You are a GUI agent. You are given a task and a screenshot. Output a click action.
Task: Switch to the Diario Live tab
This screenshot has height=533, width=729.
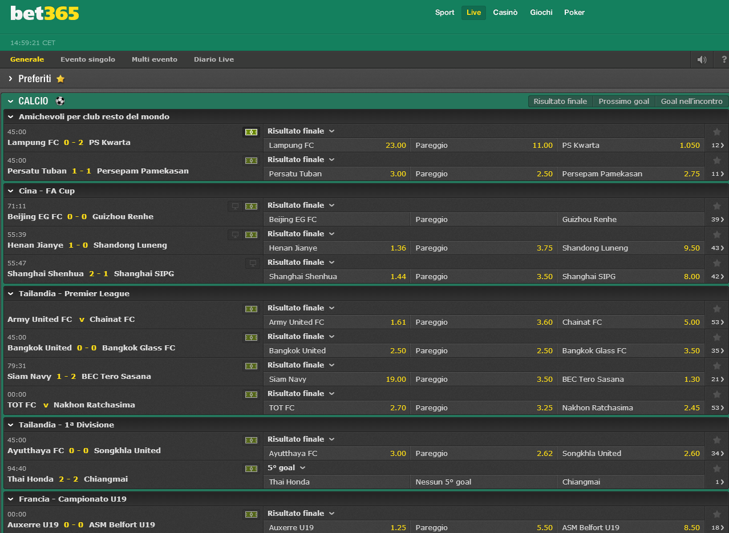pyautogui.click(x=214, y=59)
